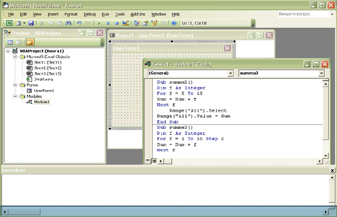Image resolution: width=337 pixels, height=217 pixels.
Task: Undo the last action
Action: (79, 23)
